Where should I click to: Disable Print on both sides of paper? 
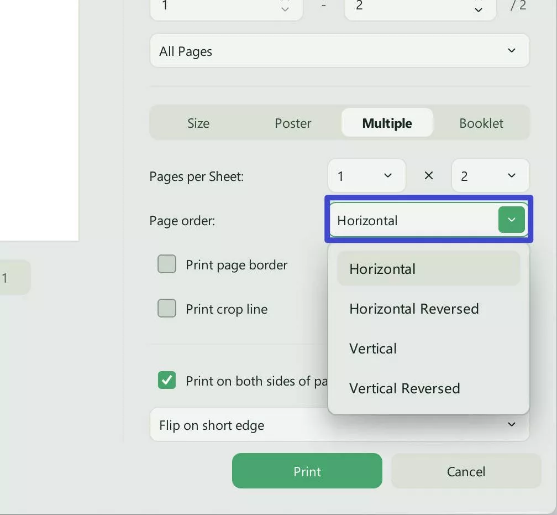pyautogui.click(x=166, y=381)
